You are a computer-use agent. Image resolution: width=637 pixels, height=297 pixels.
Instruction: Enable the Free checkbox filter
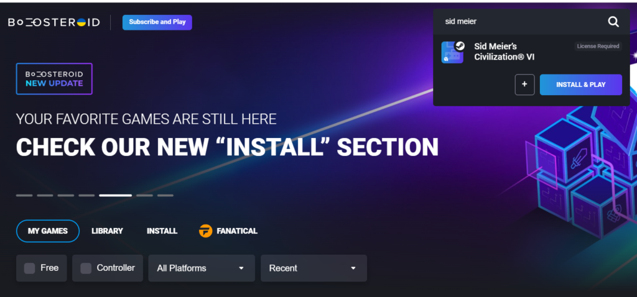29,268
